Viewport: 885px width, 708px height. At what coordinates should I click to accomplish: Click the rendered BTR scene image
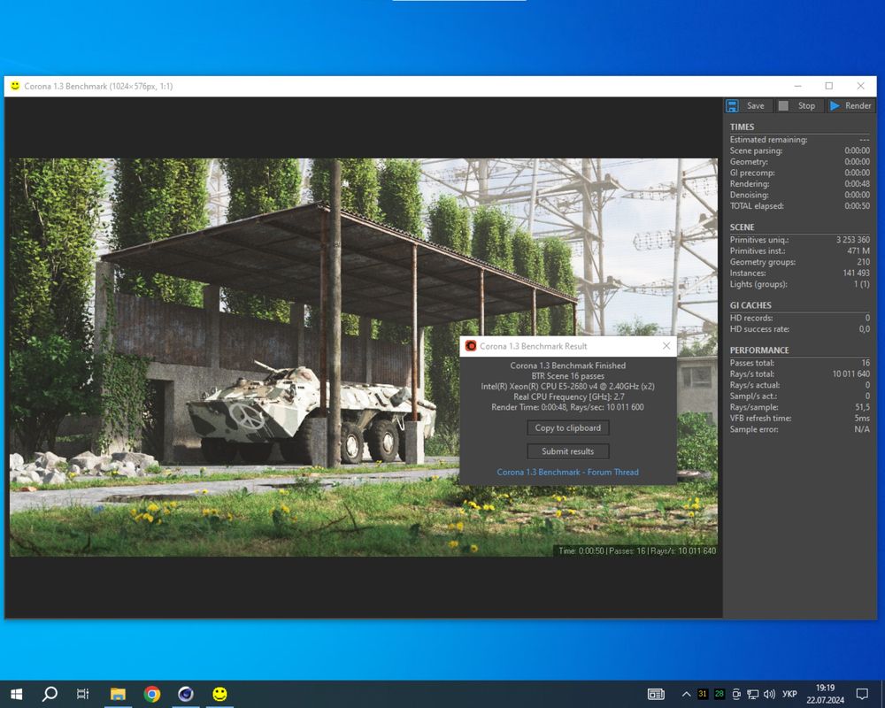(x=364, y=357)
